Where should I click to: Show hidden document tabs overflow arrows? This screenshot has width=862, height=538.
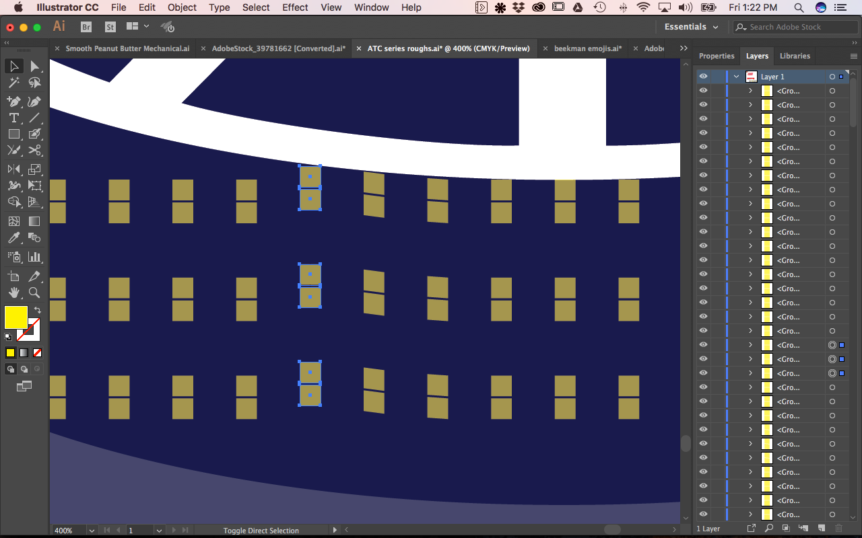pos(684,48)
